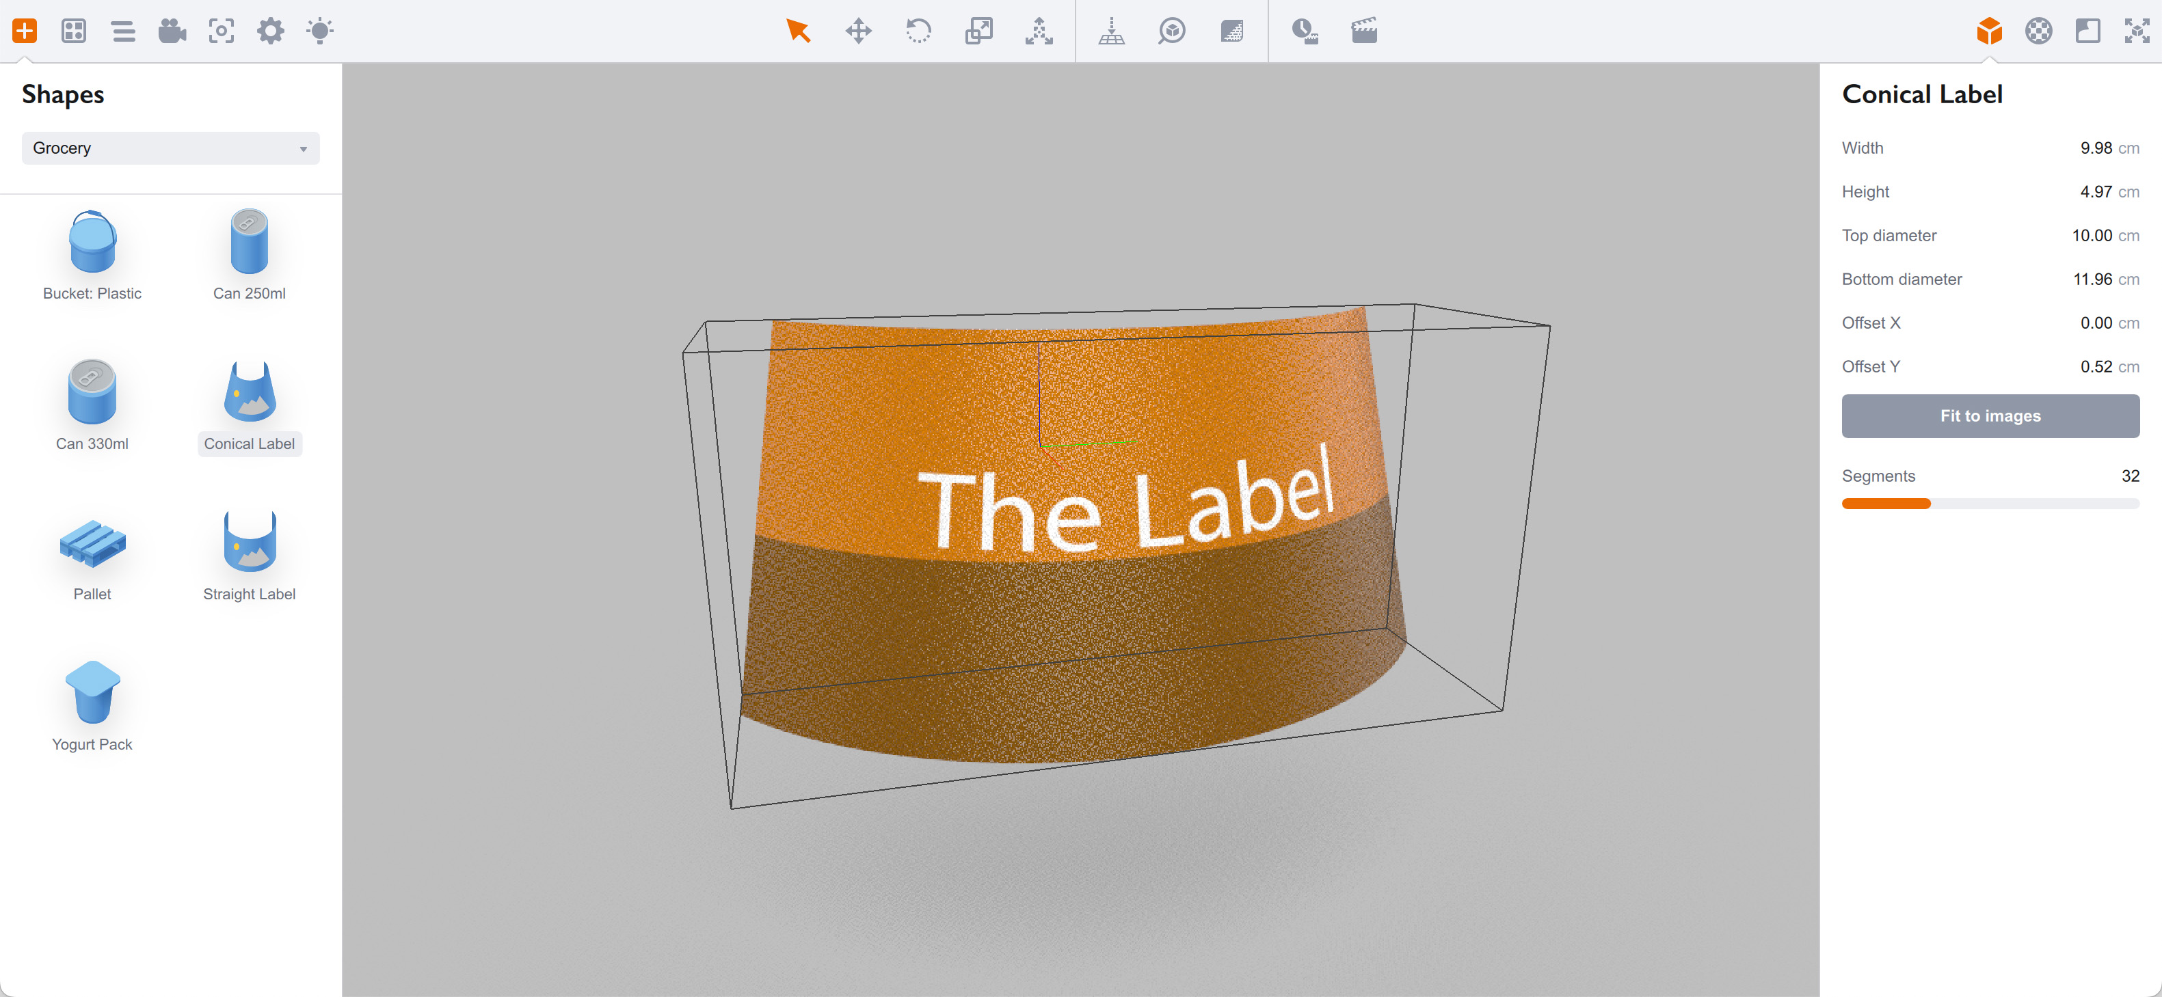Select the camera/video tool icon
Screen dimensions: 2162x997
coord(172,31)
